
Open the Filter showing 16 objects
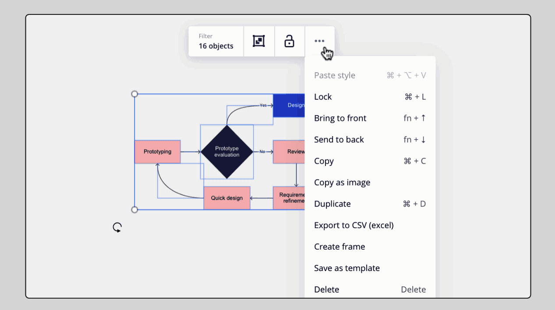tap(216, 41)
